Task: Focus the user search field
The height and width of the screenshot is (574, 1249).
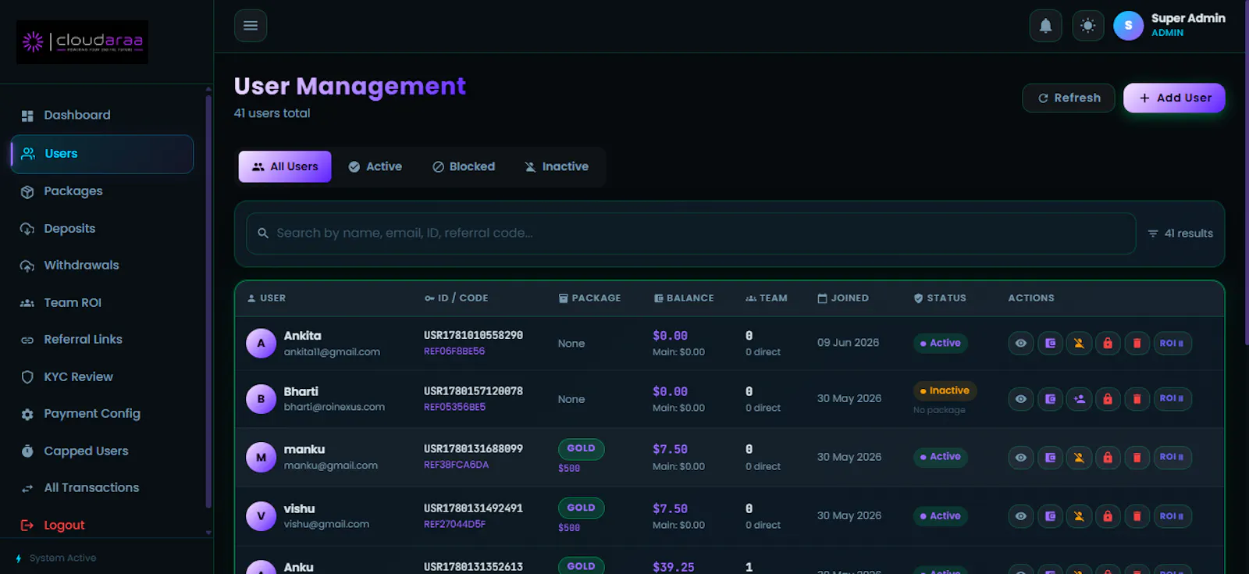Action: (x=691, y=234)
